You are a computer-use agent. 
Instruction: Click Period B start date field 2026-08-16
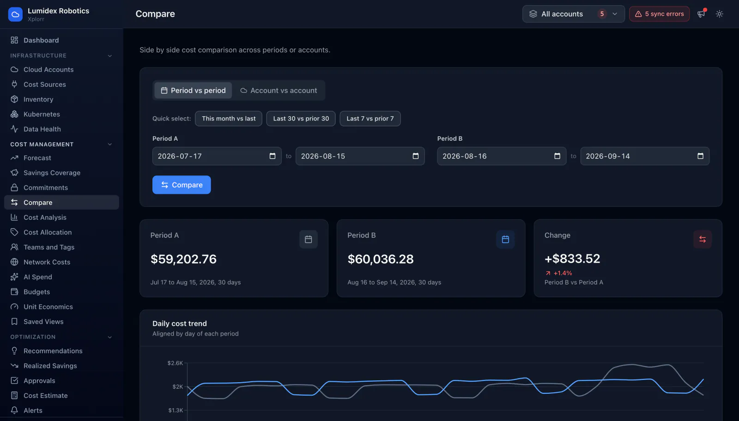(502, 156)
